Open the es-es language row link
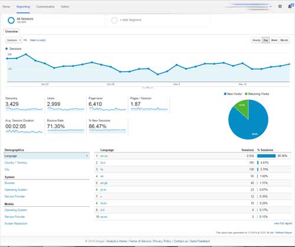The image size is (295, 247). point(104,217)
